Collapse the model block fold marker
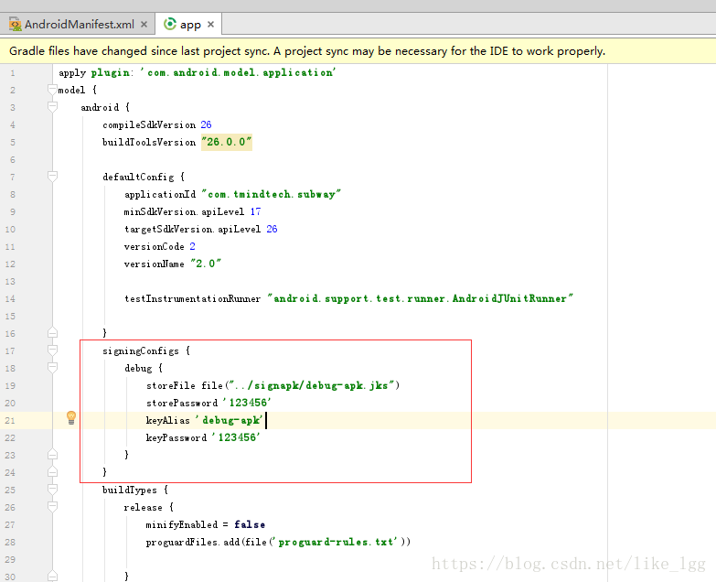This screenshot has height=582, width=716. pyautogui.click(x=52, y=90)
